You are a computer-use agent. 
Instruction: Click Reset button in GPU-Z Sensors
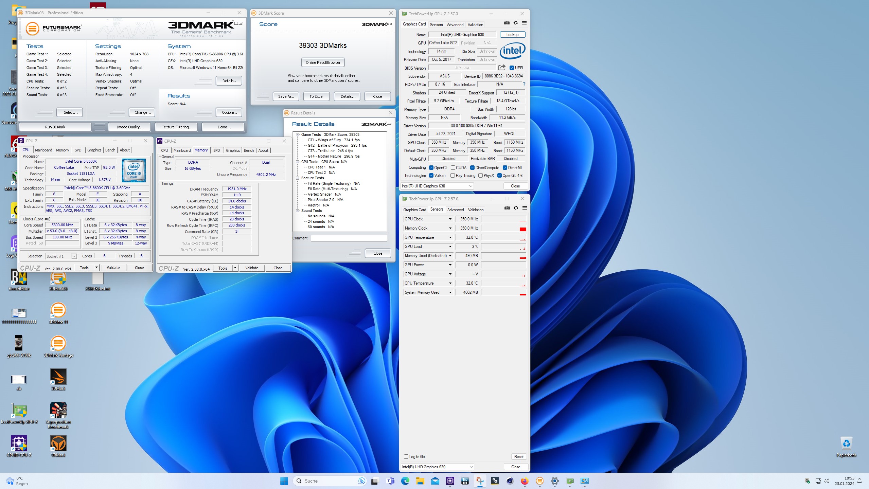[519, 457]
